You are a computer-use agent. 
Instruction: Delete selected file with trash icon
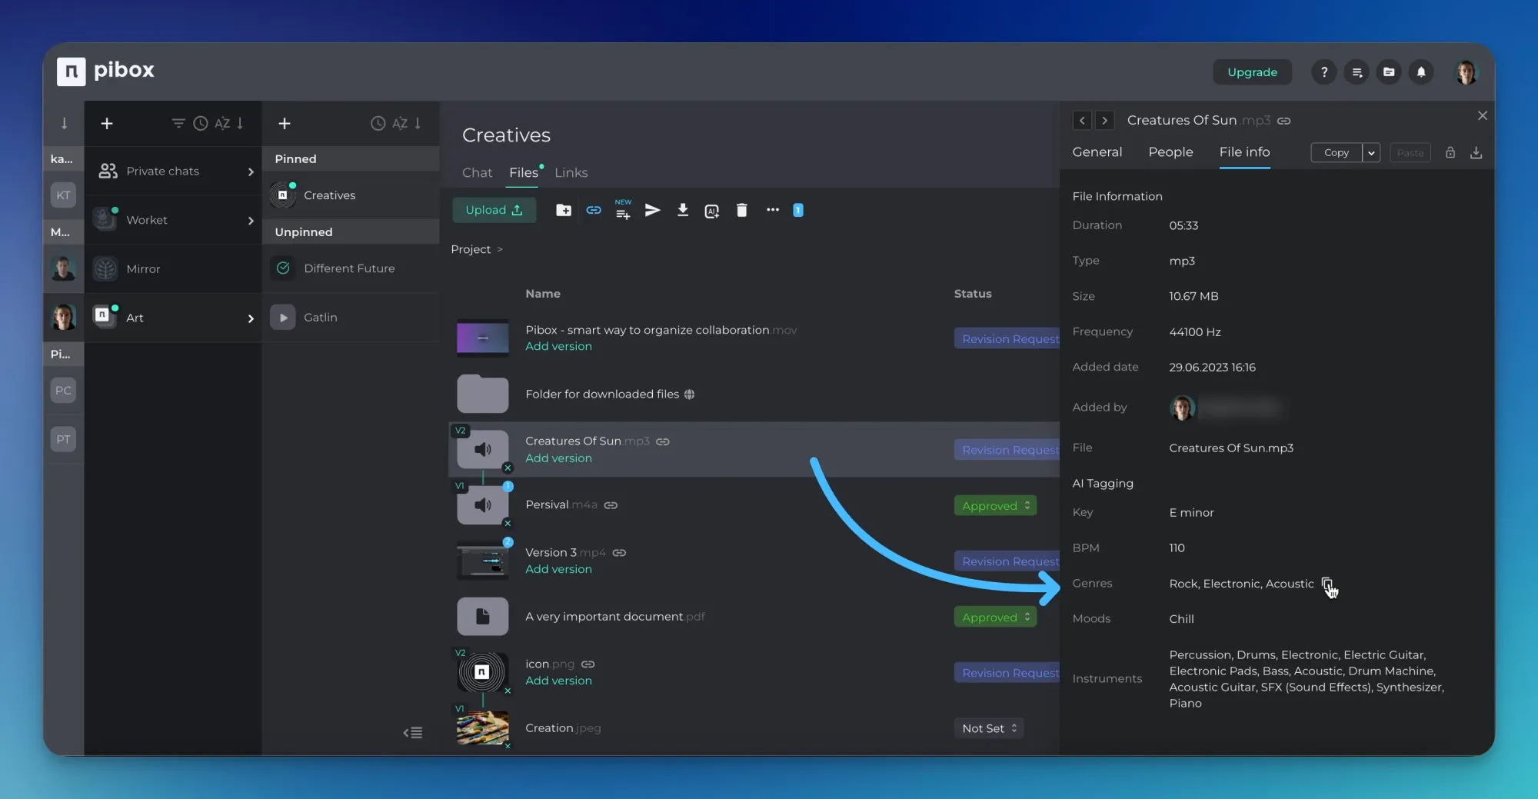[741, 210]
